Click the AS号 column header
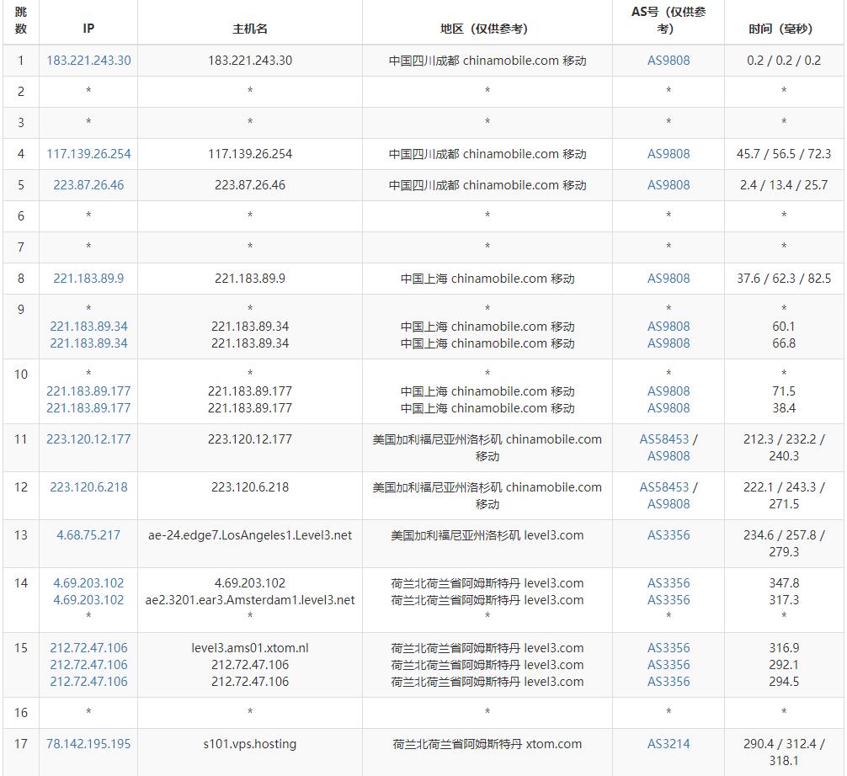Viewport: 847px width, 776px height. pos(669,20)
